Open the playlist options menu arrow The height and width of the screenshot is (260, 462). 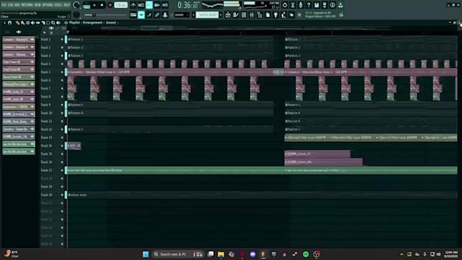(x=5, y=22)
